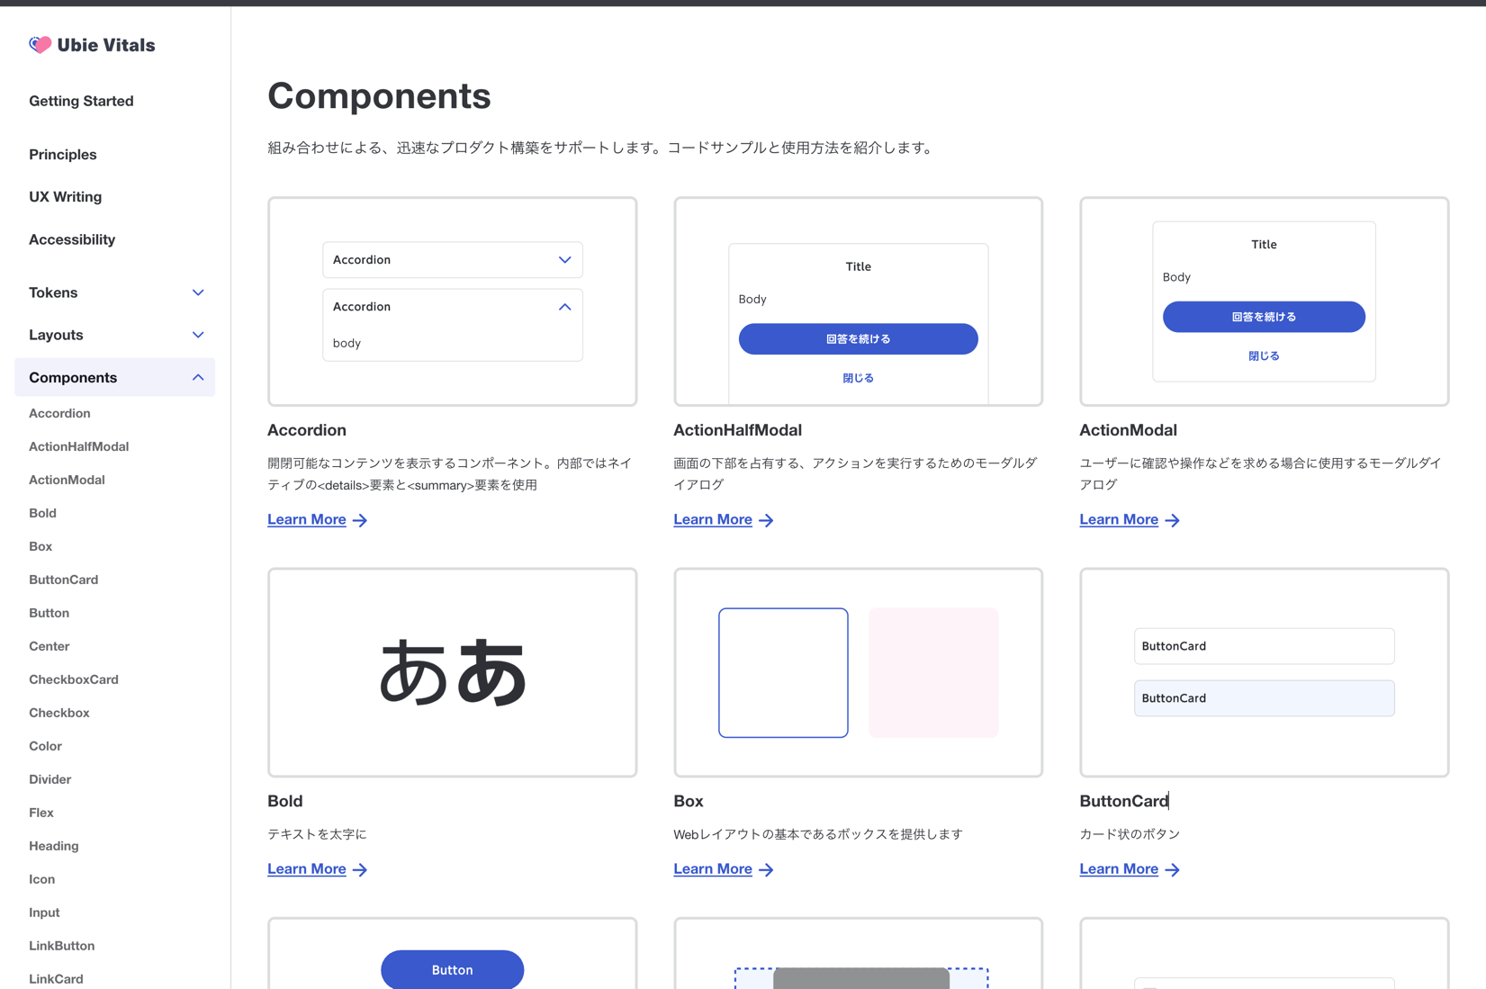Open the ActionModal Learn More link
Viewport: 1486px width, 989px height.
click(x=1119, y=519)
